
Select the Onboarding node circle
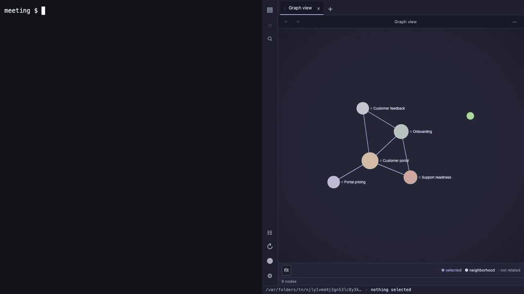click(401, 131)
